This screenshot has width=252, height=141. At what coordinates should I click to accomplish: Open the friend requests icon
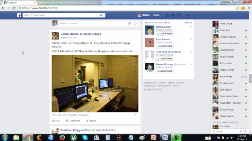pos(167,15)
